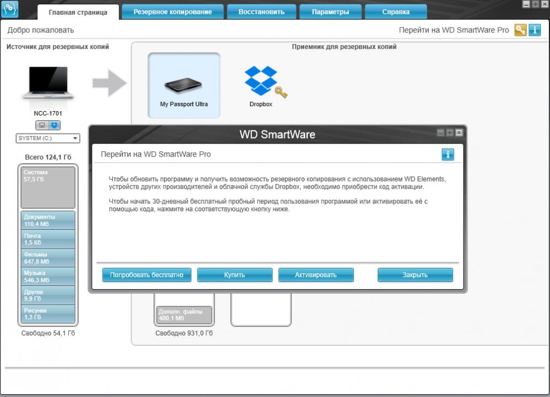Open the Главная страница tab
This screenshot has width=550, height=397.
78,12
